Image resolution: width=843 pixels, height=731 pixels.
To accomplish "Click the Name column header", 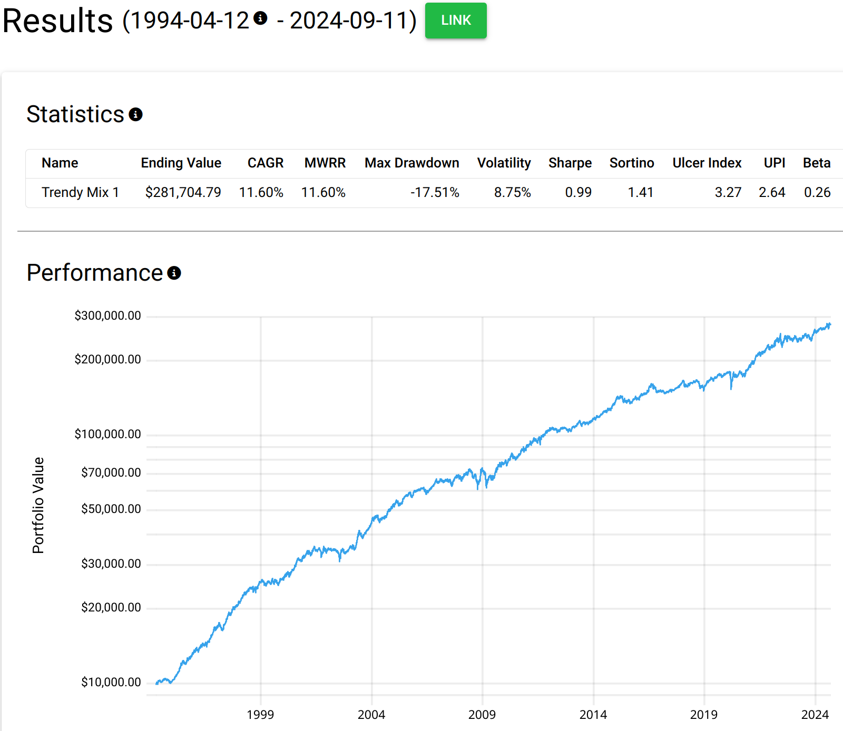I will (60, 163).
